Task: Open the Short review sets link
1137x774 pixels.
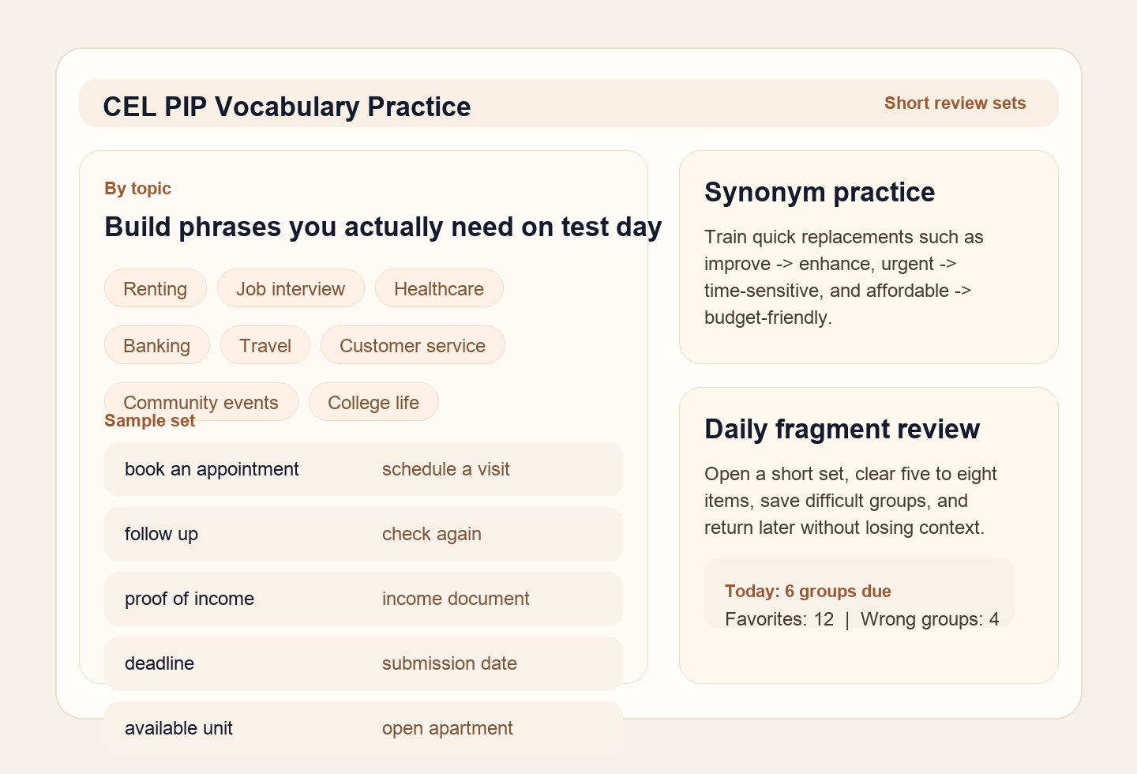Action: tap(955, 103)
